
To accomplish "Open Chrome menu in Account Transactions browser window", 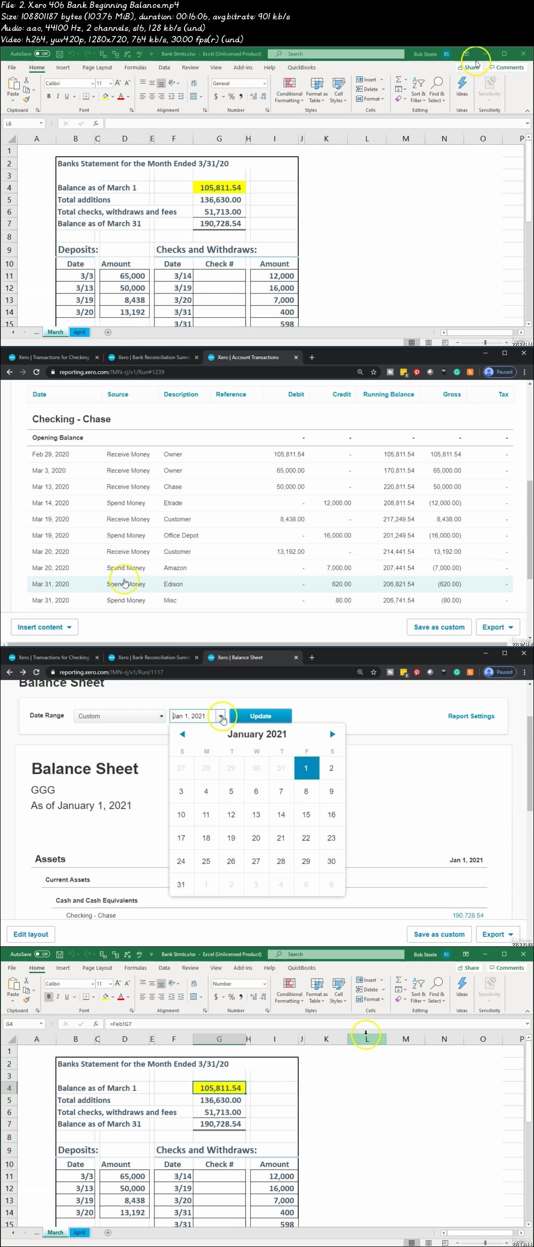I will coord(524,372).
